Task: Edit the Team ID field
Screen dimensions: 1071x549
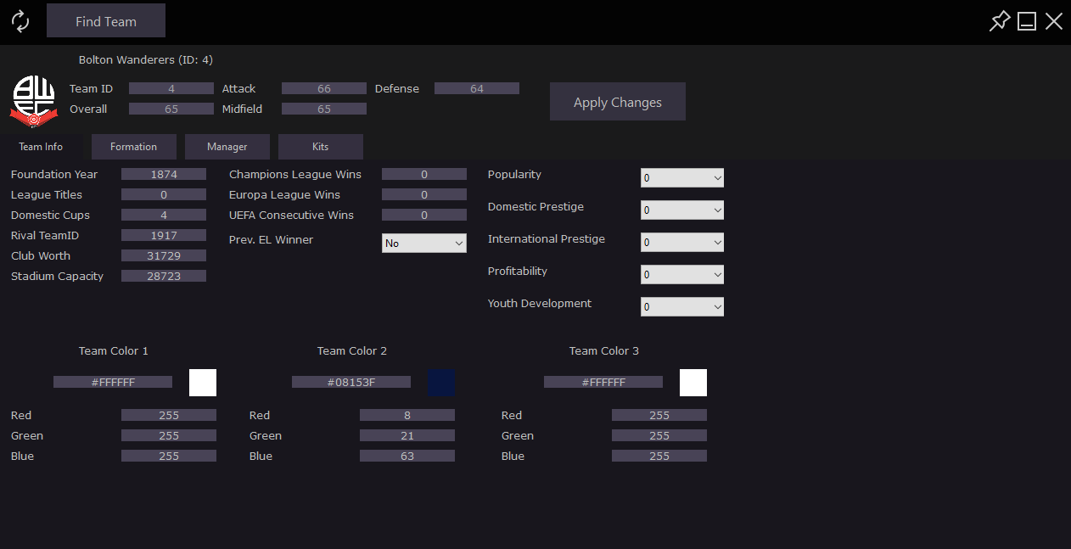Action: [171, 88]
